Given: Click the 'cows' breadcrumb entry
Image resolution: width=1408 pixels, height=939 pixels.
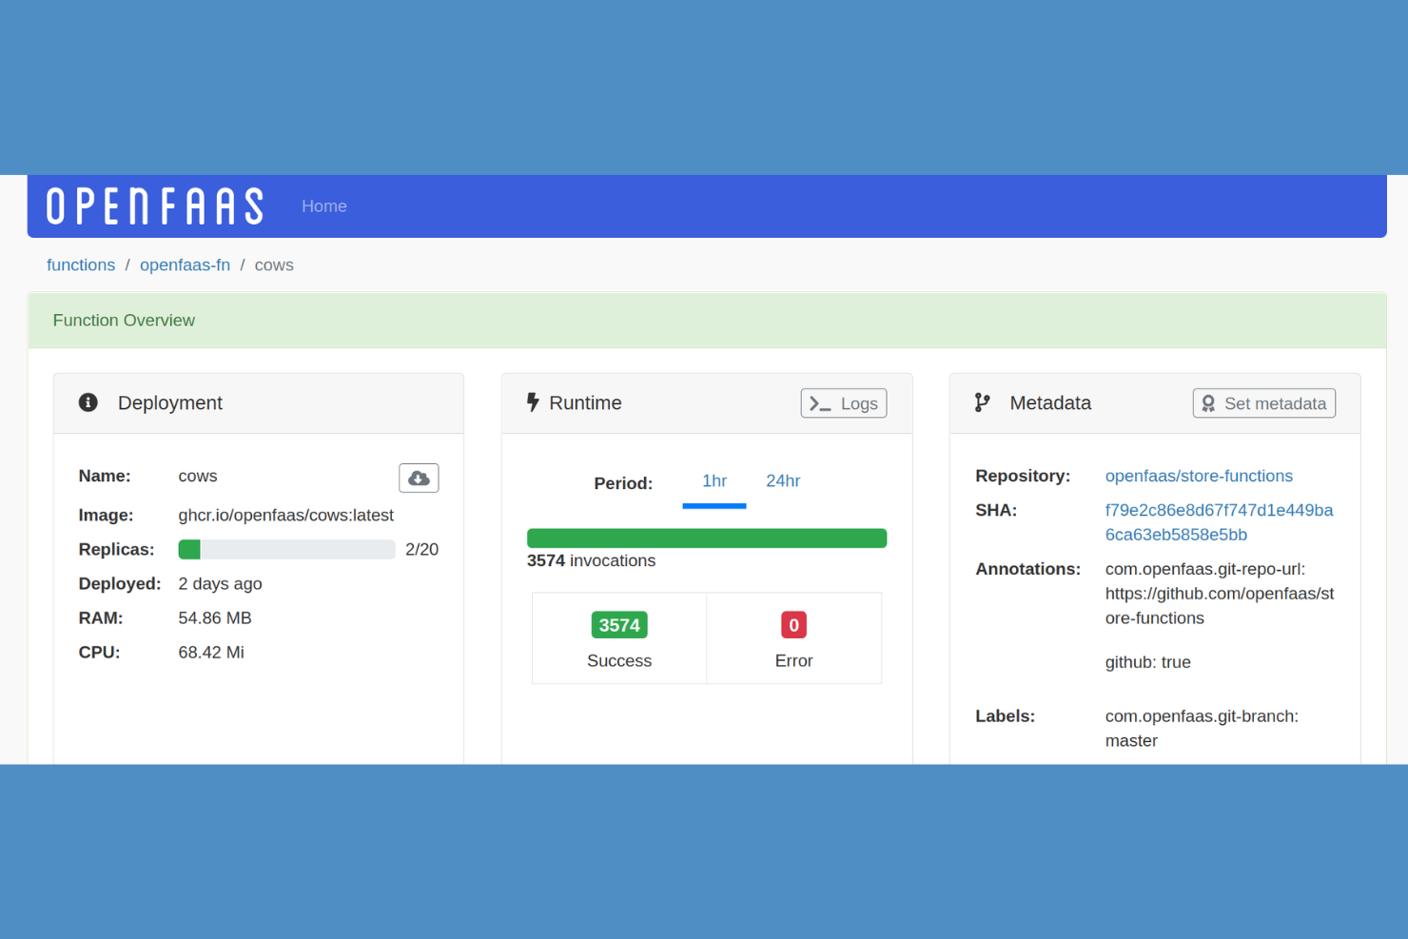Looking at the screenshot, I should click(x=274, y=265).
